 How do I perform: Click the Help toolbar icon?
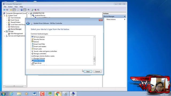coord(22,10)
